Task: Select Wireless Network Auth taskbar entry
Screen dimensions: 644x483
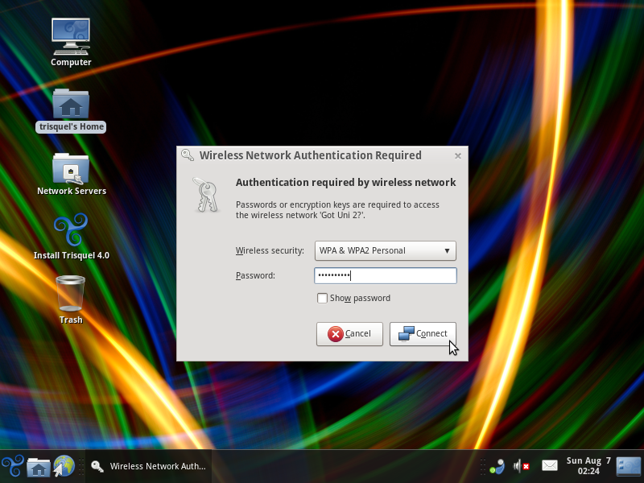Action: [x=149, y=466]
